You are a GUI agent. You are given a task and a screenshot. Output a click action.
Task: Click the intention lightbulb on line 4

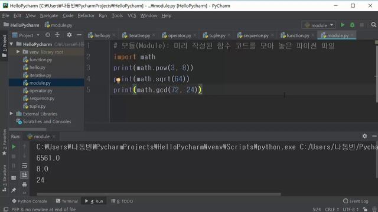pos(118,80)
